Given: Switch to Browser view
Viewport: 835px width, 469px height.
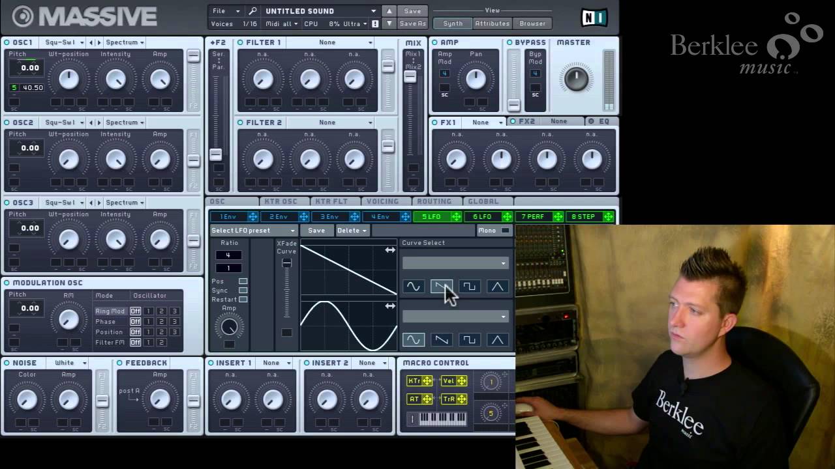Looking at the screenshot, I should pyautogui.click(x=532, y=23).
